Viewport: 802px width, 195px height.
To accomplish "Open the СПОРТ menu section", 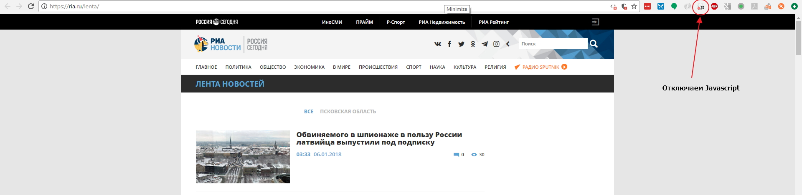I will [414, 67].
